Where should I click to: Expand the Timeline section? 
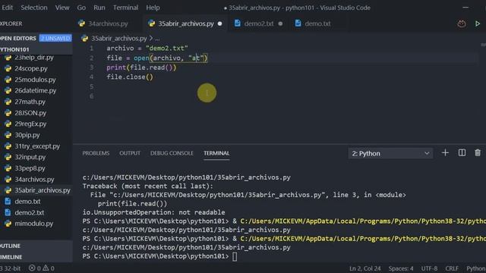tap(36, 257)
